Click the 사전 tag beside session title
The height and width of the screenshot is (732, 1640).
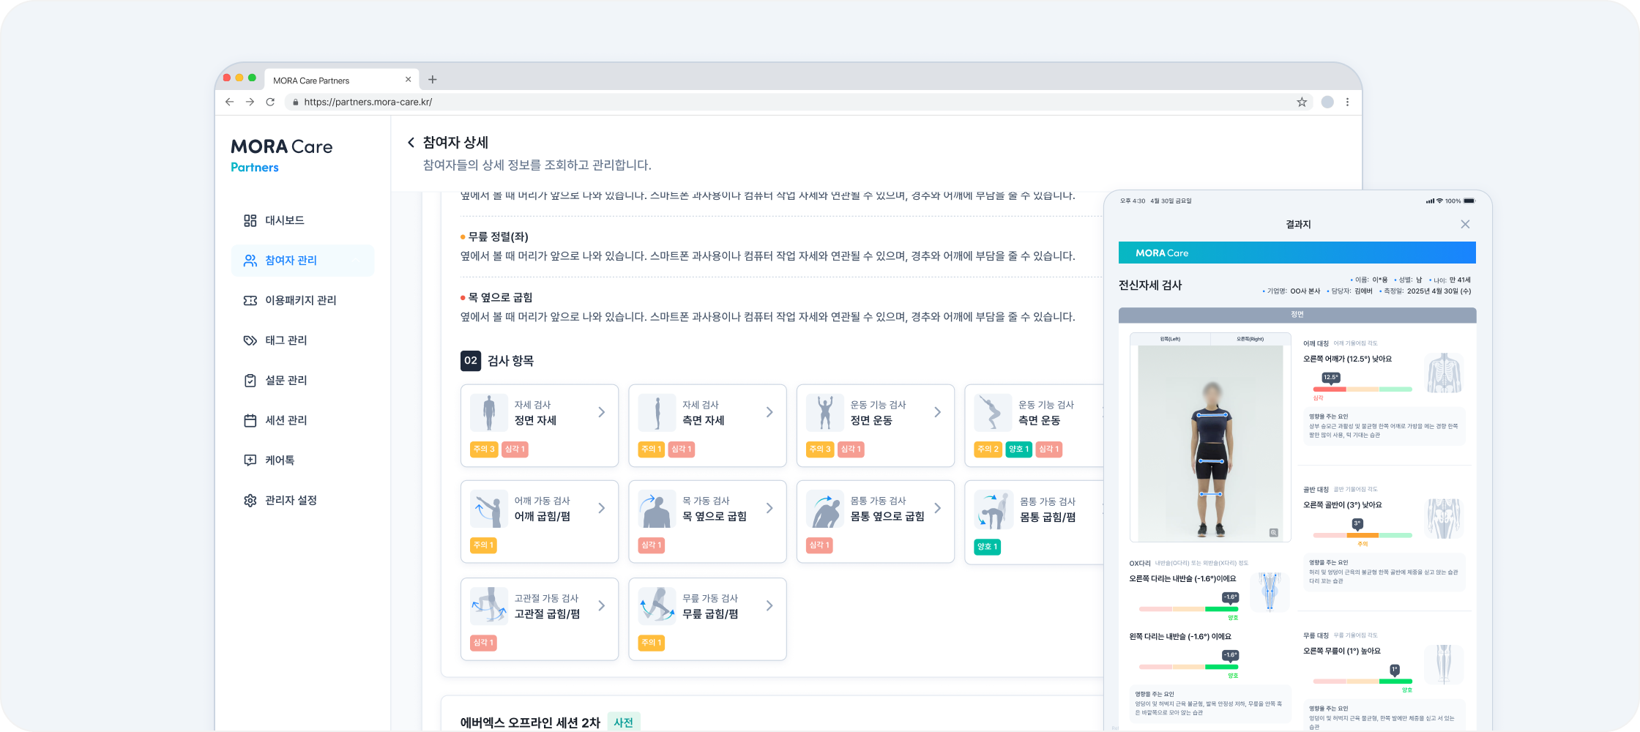click(624, 722)
